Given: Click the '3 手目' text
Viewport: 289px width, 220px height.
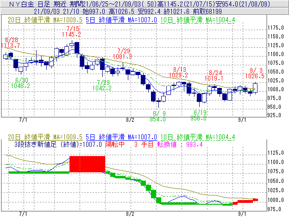Looking at the screenshot, I should pos(144,144).
